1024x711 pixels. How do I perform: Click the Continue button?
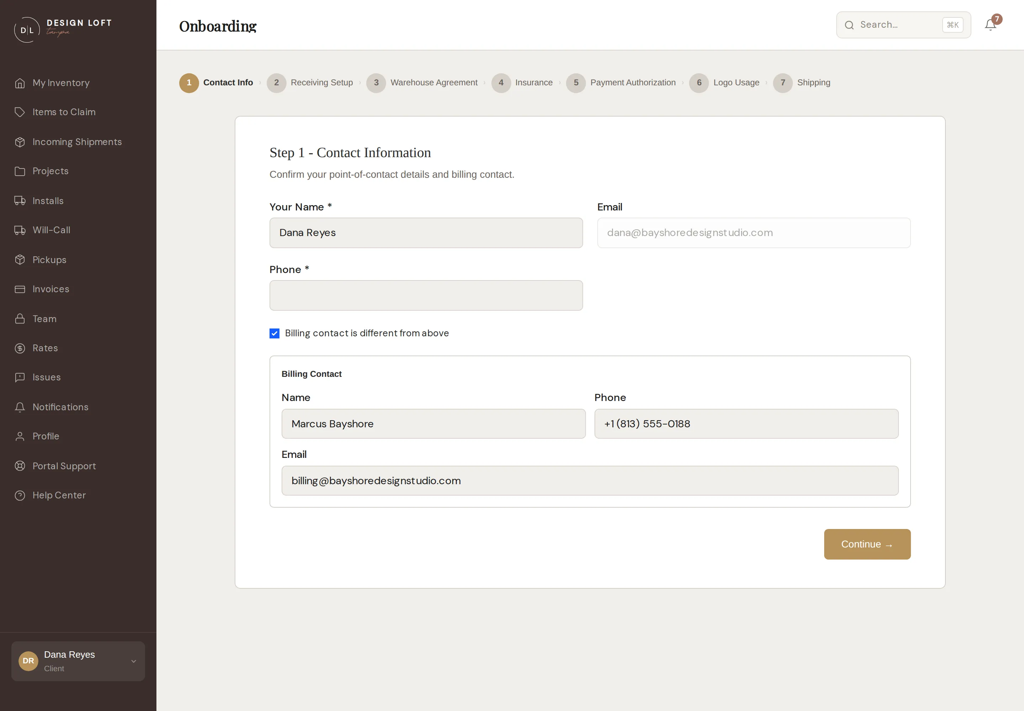[867, 544]
